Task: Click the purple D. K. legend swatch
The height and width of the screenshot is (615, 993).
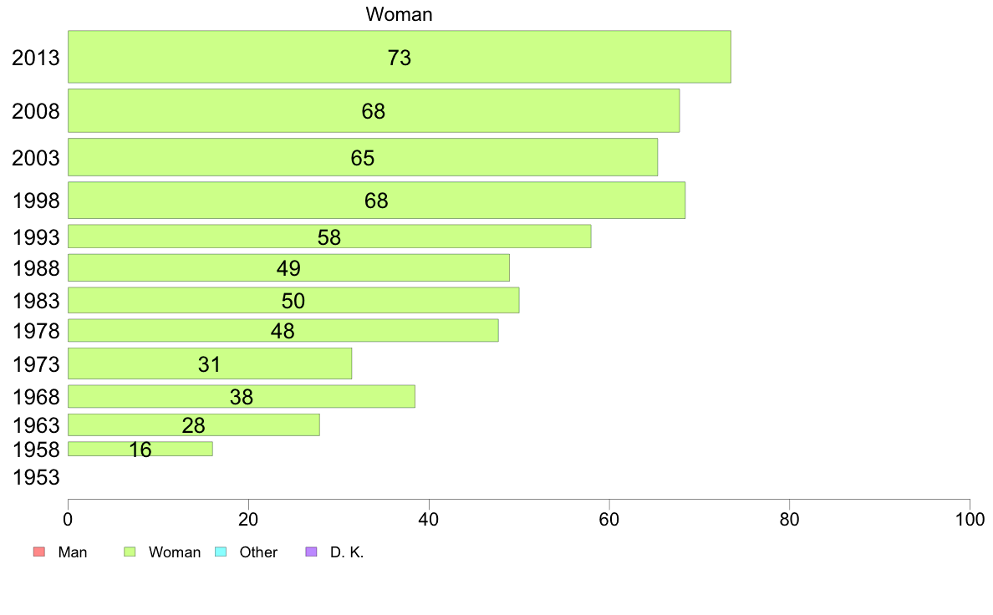Action: pyautogui.click(x=311, y=551)
